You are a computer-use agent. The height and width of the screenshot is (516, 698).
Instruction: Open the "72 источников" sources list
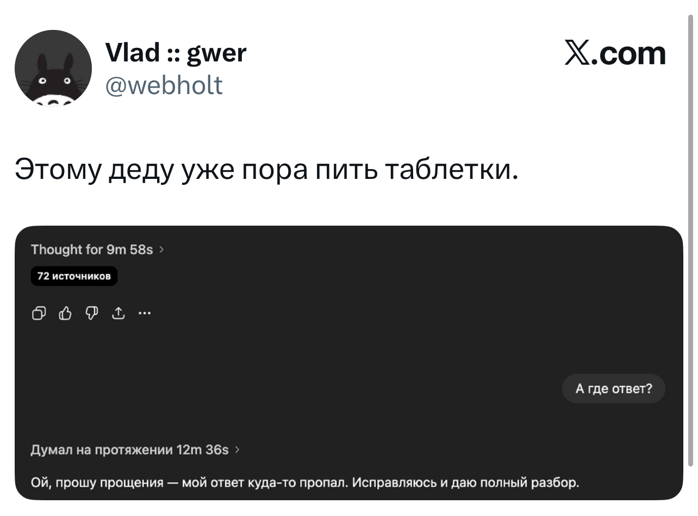pyautogui.click(x=74, y=277)
